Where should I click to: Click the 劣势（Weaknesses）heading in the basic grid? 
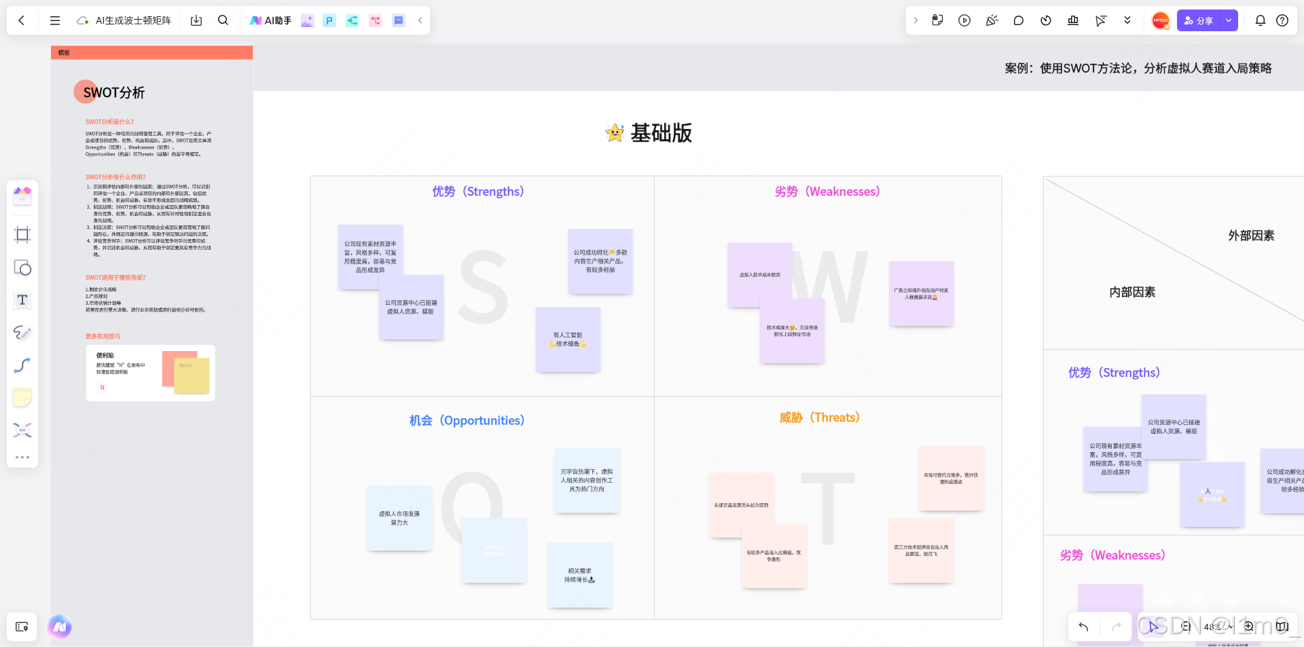pos(827,191)
